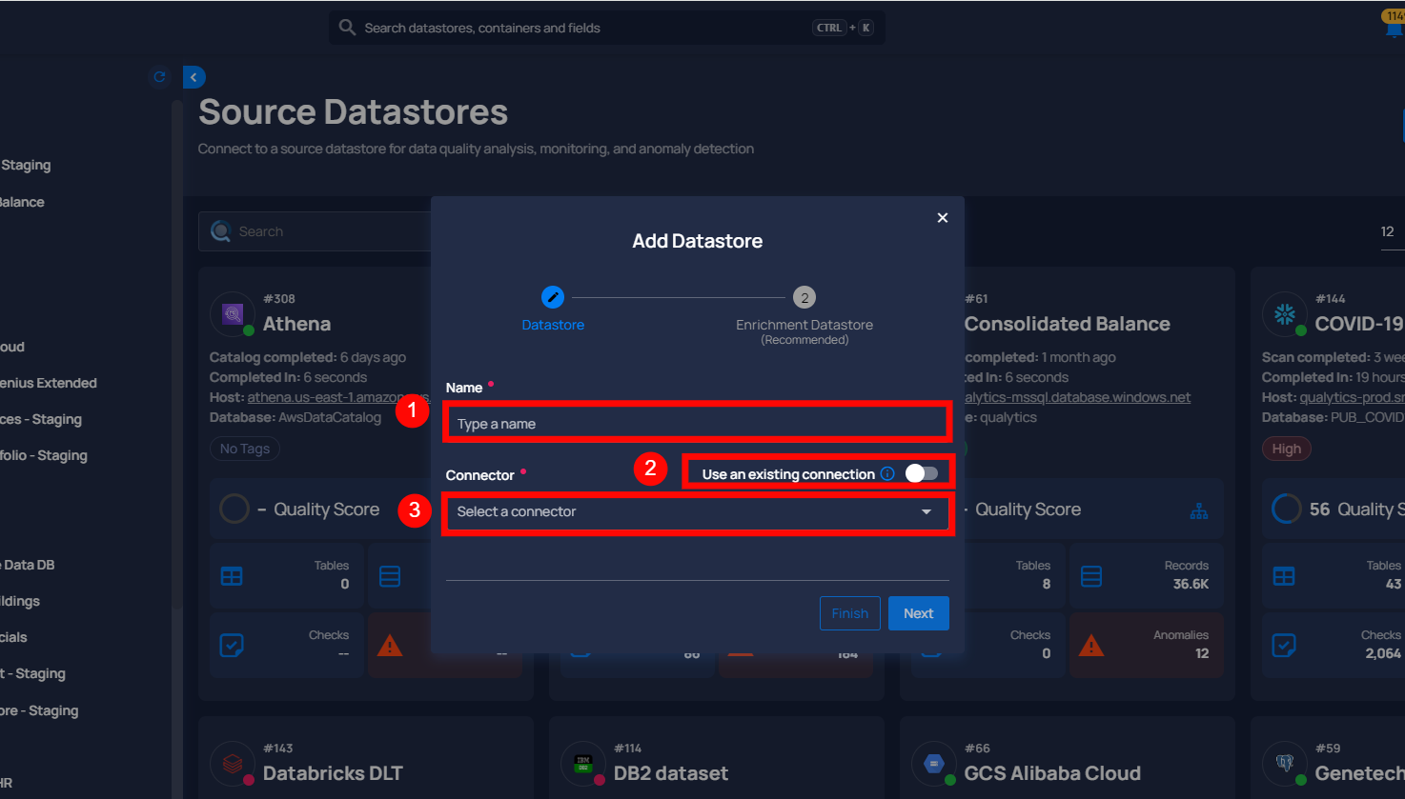This screenshot has width=1405, height=799.
Task: Click Consolidated Balance Anomalies count 12
Action: pyautogui.click(x=1202, y=653)
